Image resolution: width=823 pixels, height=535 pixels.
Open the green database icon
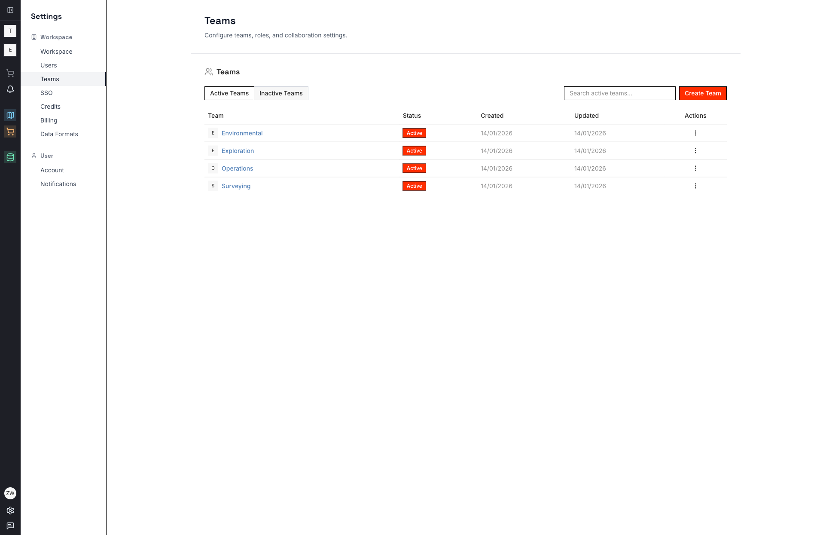(x=10, y=157)
